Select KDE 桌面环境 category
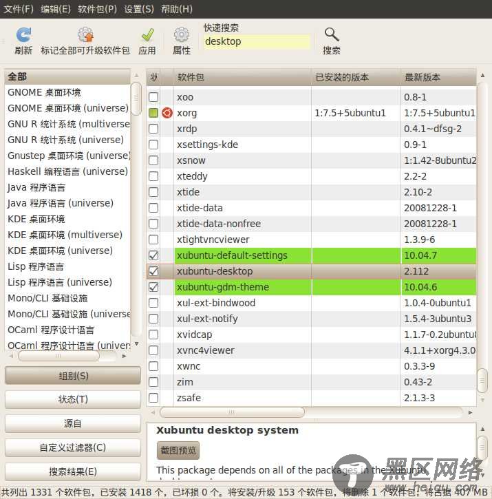Screen dimensions: 492x499 pos(68,219)
